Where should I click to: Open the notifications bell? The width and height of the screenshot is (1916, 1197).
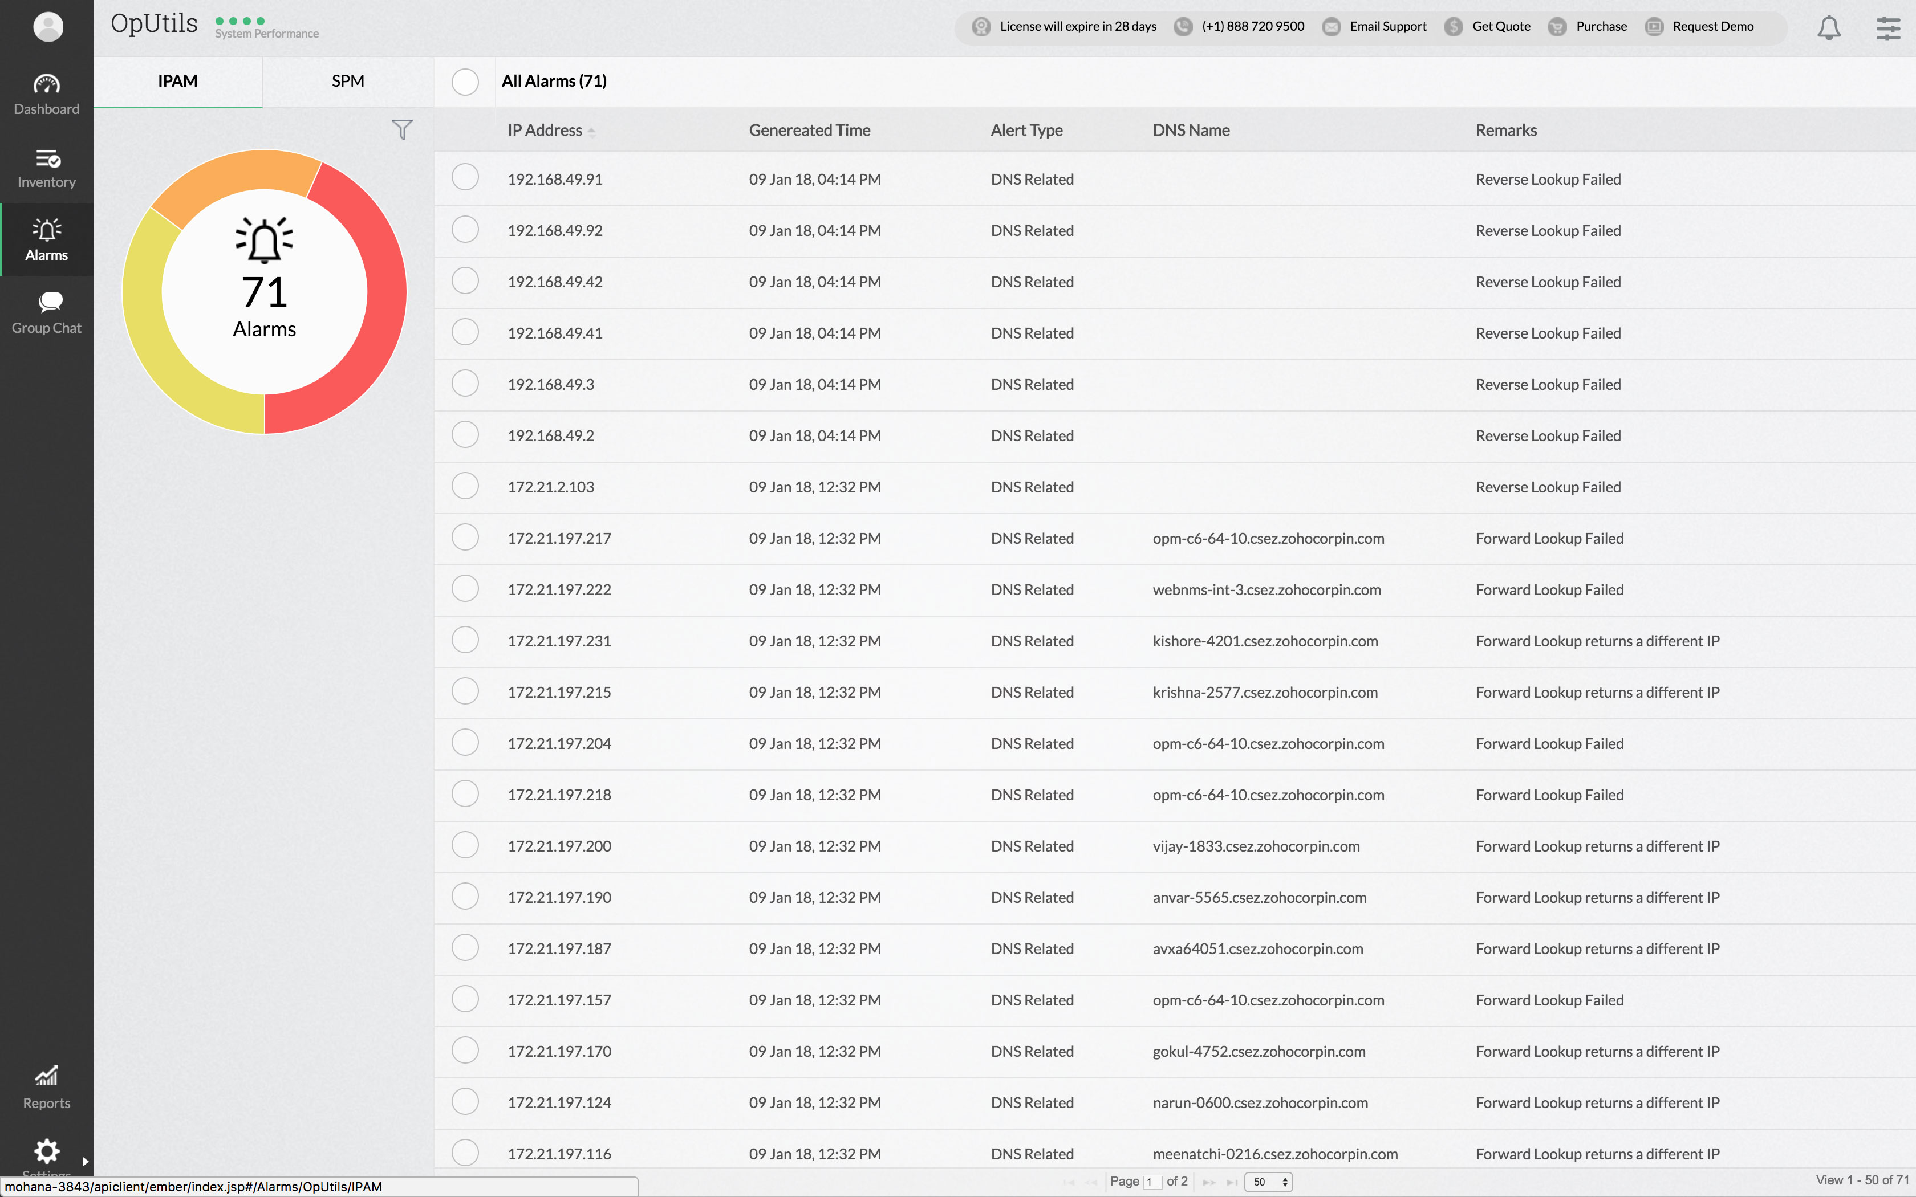[1828, 28]
